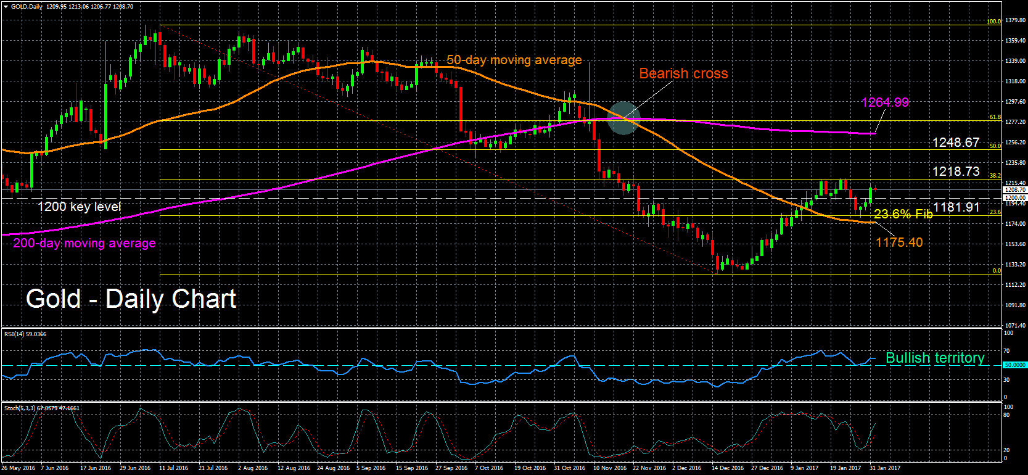Select the 1248.67 price annotation

956,142
